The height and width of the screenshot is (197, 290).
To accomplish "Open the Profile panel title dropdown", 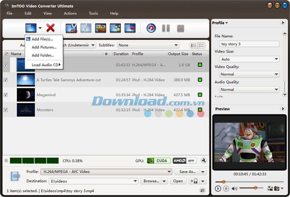I will (220, 23).
